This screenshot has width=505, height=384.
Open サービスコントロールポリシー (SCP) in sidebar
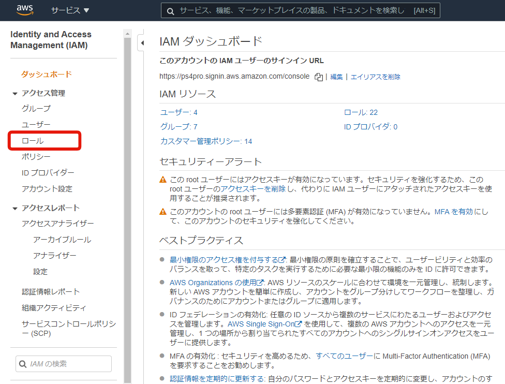pyautogui.click(x=69, y=328)
